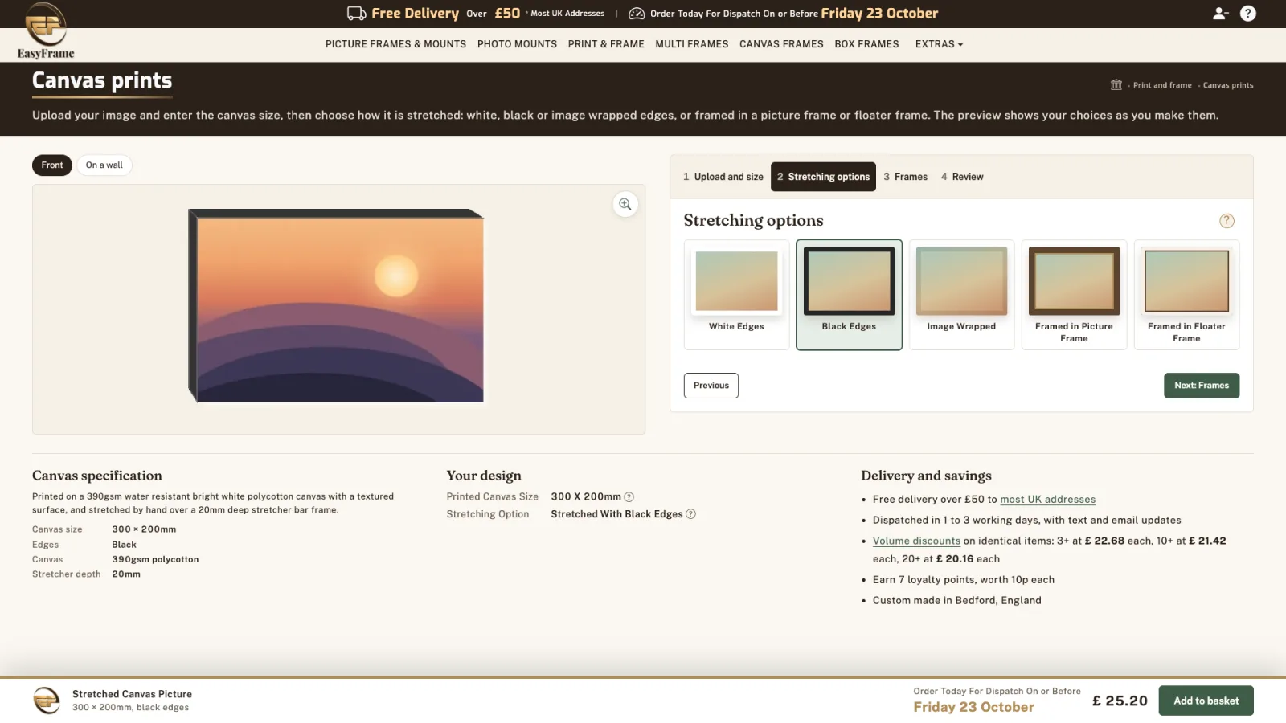This screenshot has width=1286, height=723.
Task: Click Print and frame breadcrumb link
Action: point(1162,85)
